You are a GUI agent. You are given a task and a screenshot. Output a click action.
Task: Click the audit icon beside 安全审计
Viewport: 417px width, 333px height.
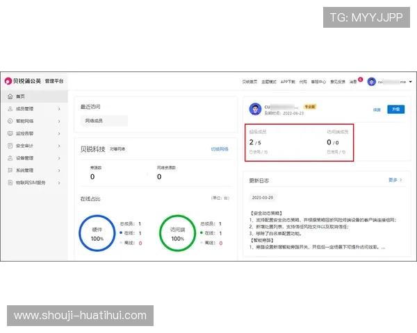point(10,146)
